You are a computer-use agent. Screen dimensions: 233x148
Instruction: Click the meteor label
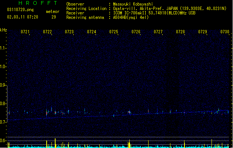click(53, 11)
